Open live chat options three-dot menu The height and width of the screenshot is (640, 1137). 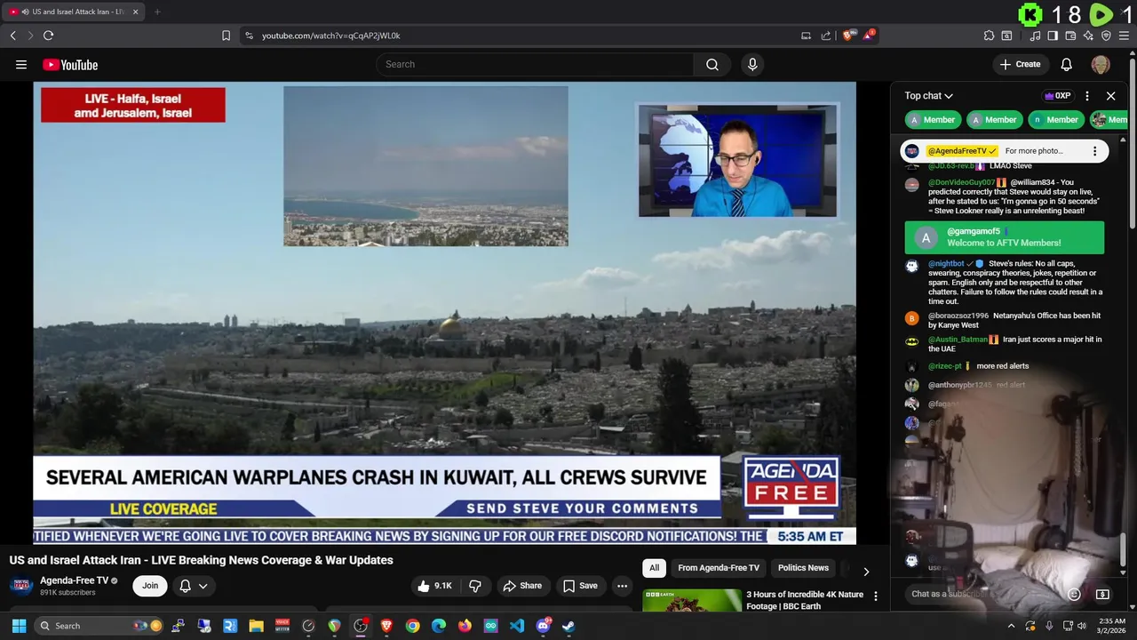[x=1087, y=96]
